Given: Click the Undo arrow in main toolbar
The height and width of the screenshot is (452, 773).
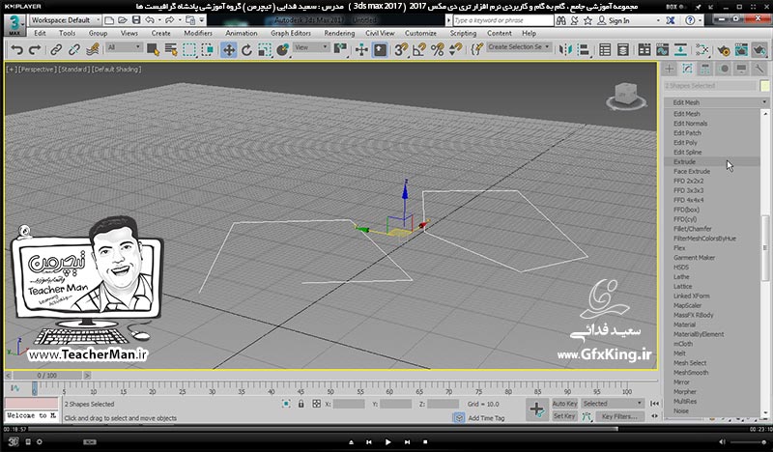Looking at the screenshot, I should point(16,49).
